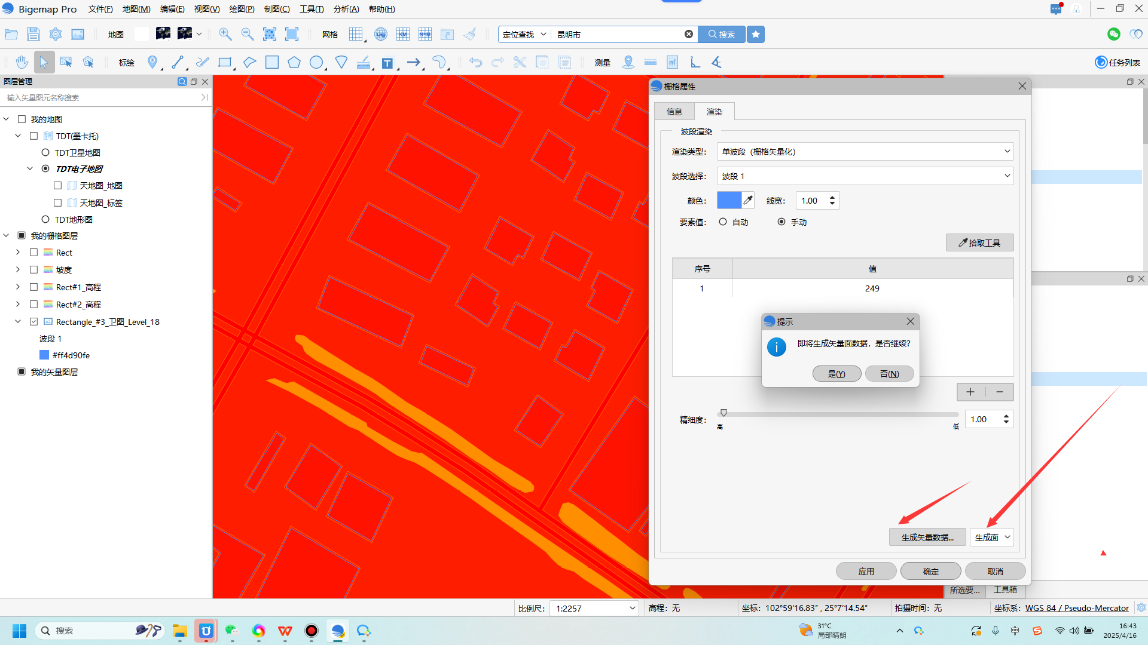
Task: Open the eyedropper color picker icon
Action: pos(748,201)
